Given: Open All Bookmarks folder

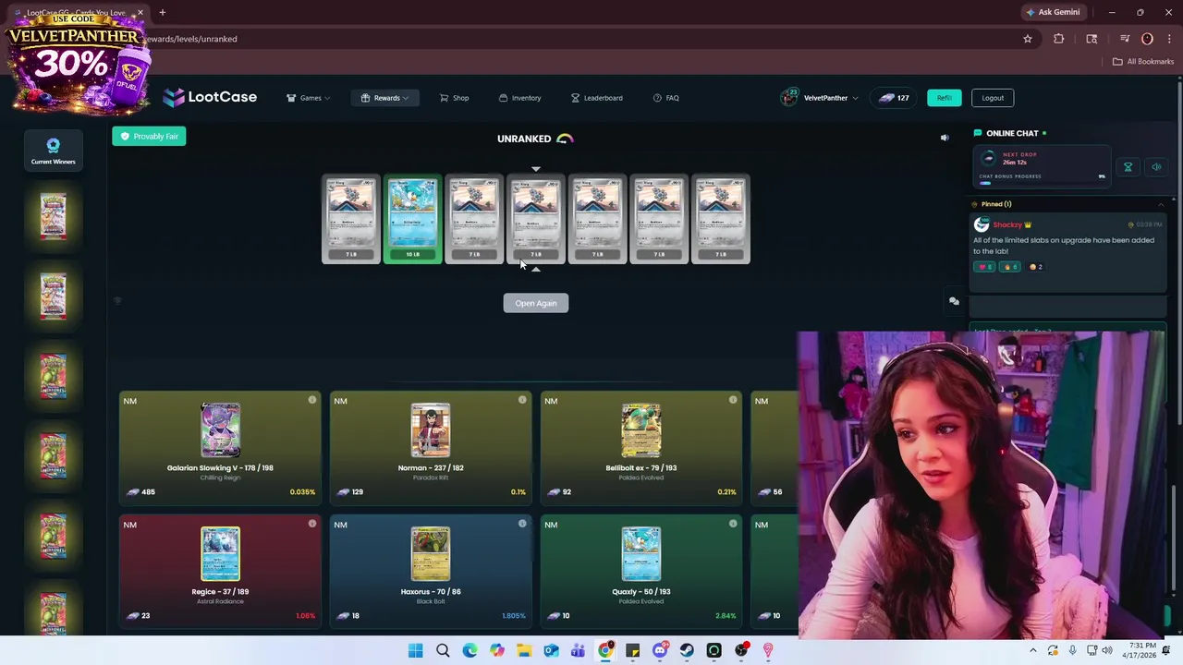Looking at the screenshot, I should [x=1143, y=62].
